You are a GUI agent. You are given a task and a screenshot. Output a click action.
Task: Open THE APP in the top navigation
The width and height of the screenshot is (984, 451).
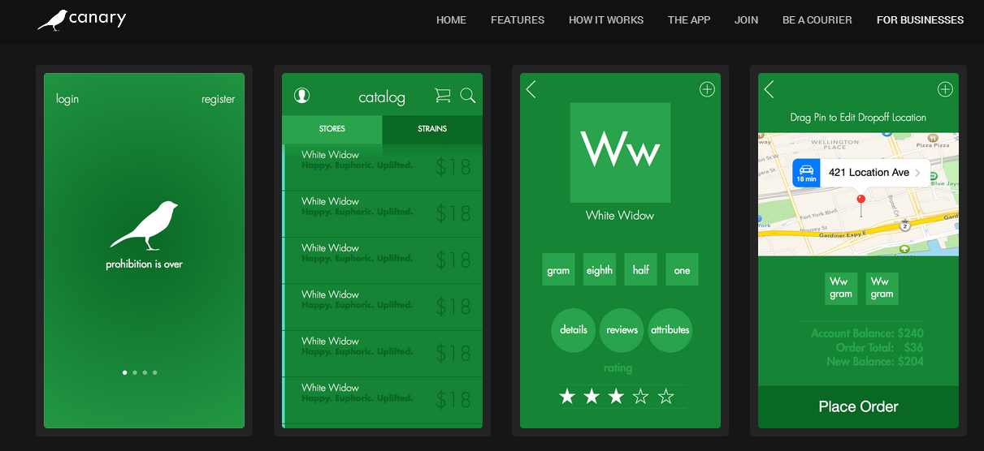point(689,19)
